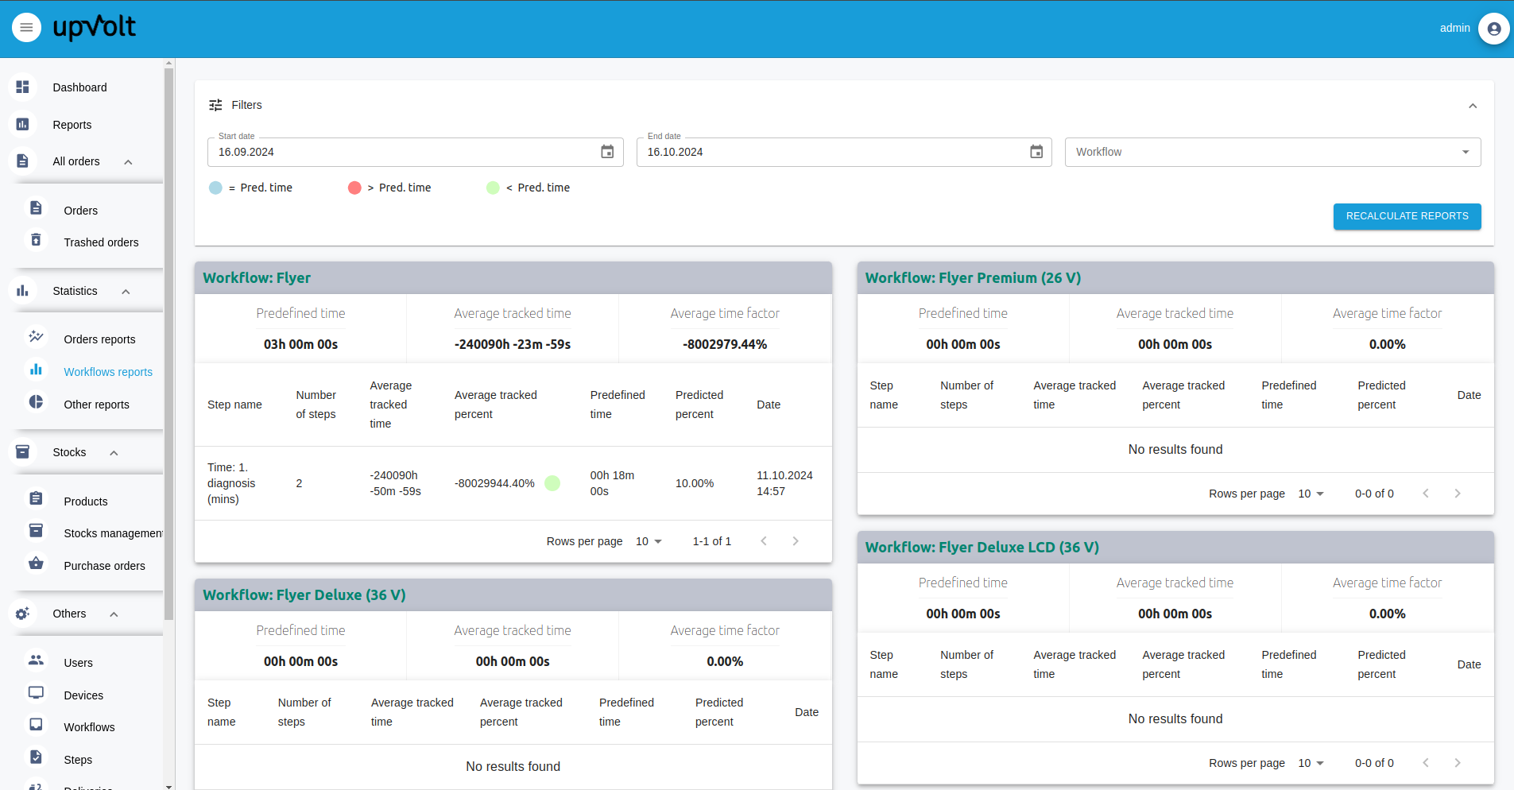
Task: Click the blue equals Pred. time swatch
Action: click(x=215, y=188)
